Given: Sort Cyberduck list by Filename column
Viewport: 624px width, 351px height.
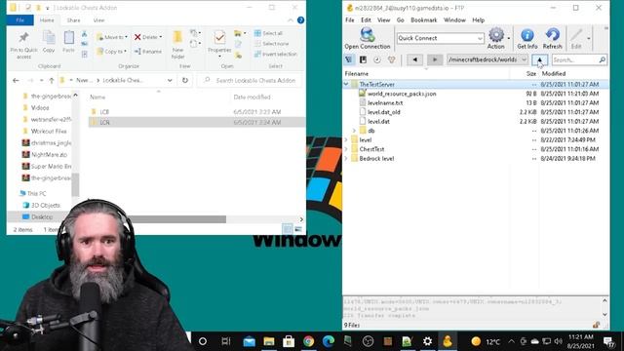Looking at the screenshot, I should 426,74.
